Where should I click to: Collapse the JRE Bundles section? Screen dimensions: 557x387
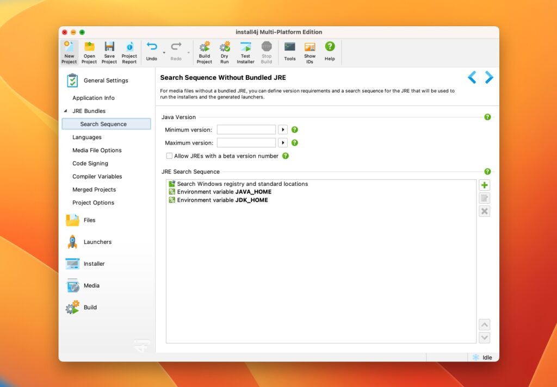point(66,111)
